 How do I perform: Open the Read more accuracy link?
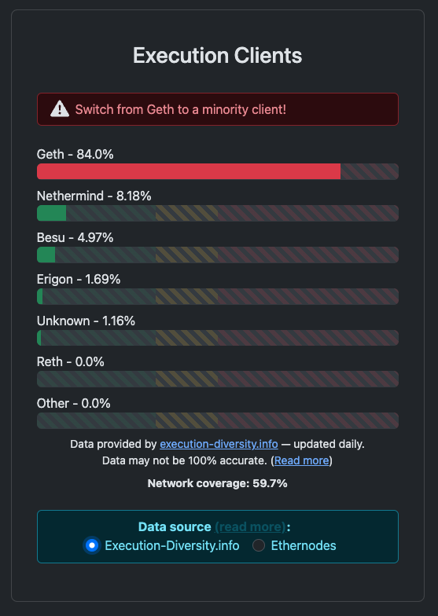pyautogui.click(x=302, y=460)
